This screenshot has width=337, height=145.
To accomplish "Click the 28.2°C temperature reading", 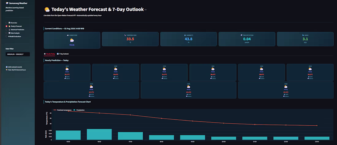I will pyautogui.click(x=310, y=74).
